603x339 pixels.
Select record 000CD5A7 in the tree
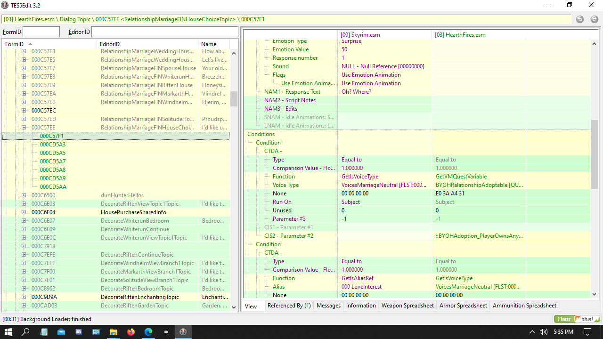click(53, 161)
